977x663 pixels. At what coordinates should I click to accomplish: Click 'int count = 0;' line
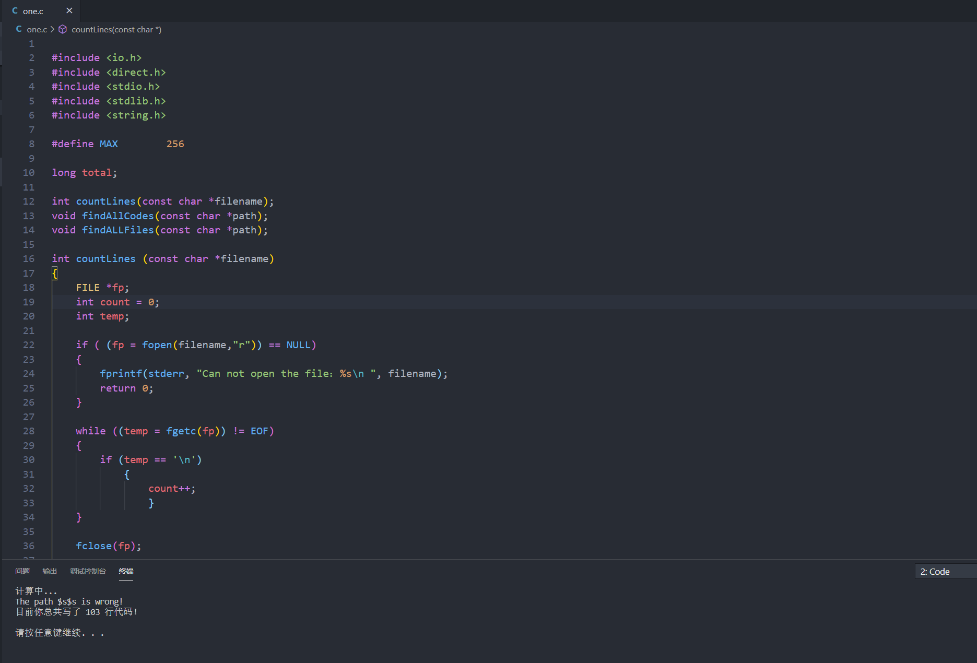pos(117,302)
